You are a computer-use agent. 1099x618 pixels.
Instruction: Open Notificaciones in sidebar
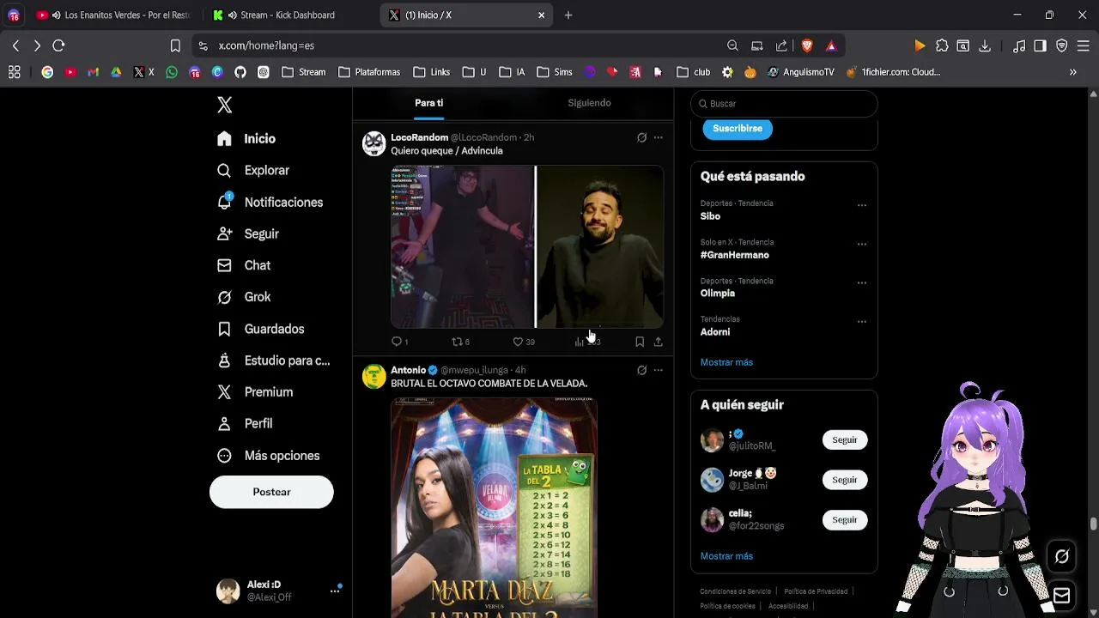[x=270, y=203]
